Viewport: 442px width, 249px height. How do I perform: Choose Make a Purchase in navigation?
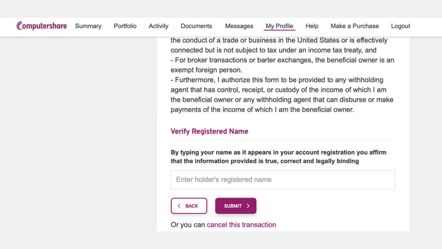[355, 26]
